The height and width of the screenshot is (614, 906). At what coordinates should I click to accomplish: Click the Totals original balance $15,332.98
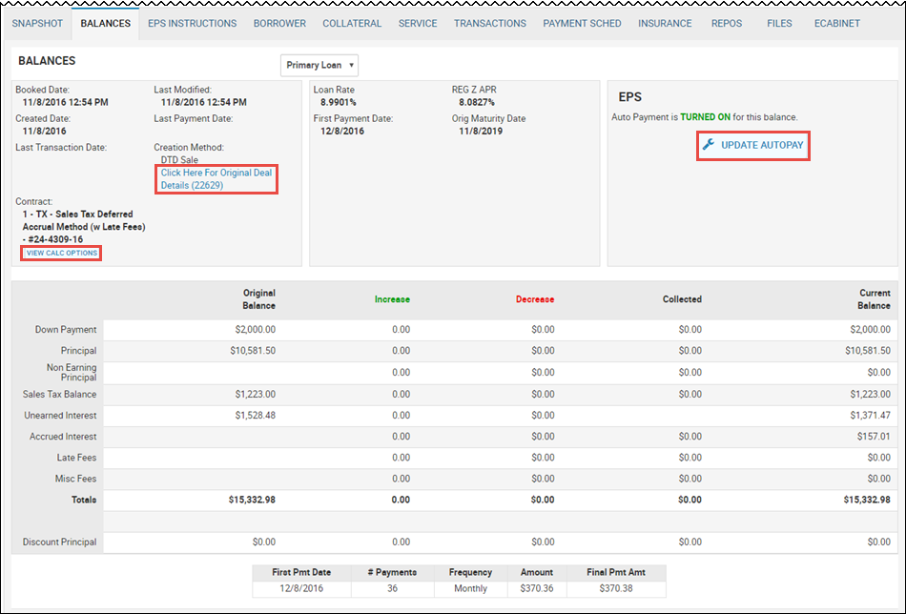point(252,500)
